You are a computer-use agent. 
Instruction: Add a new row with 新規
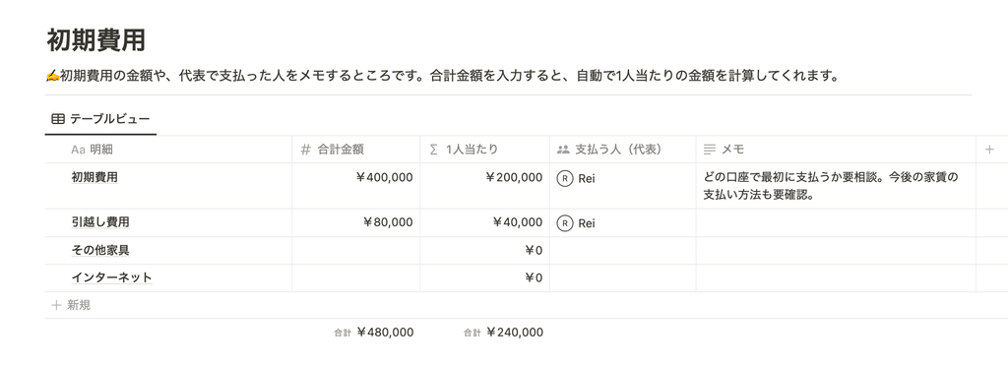coord(71,305)
